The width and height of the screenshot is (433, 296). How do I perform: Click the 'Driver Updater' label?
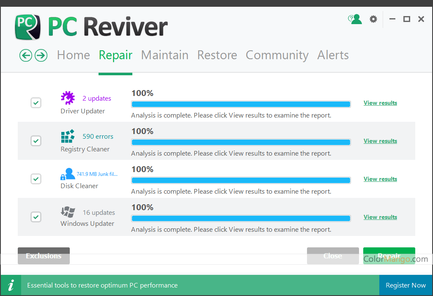(82, 111)
